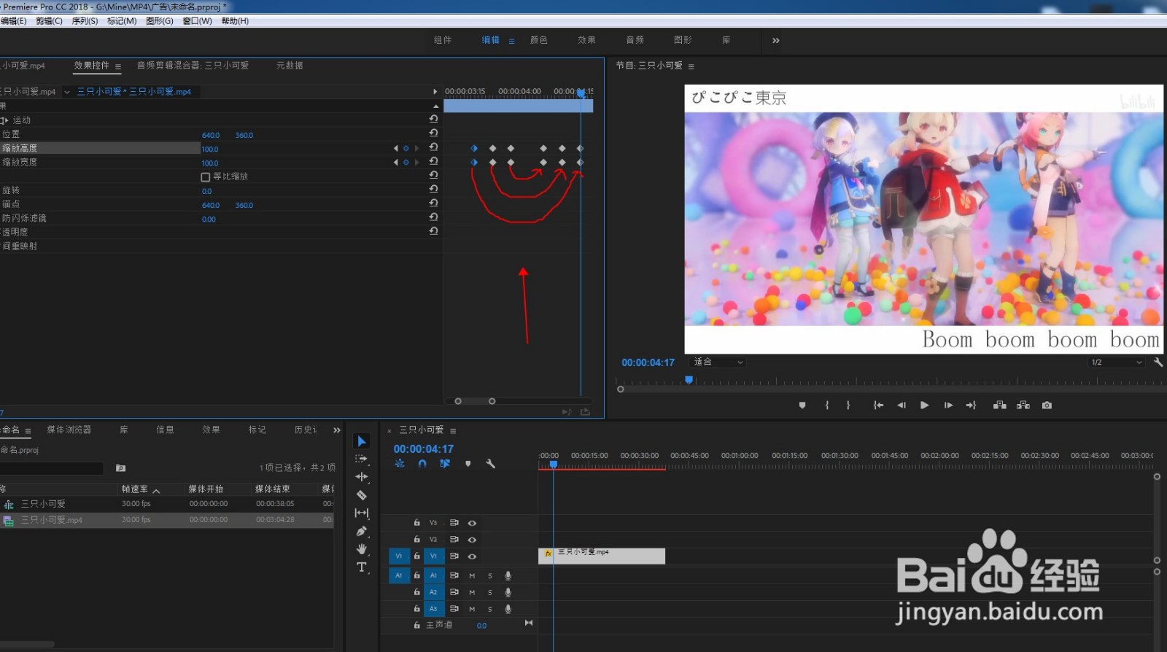Enable voice-over record on A3
Screen dimensions: 1167x652
(508, 609)
